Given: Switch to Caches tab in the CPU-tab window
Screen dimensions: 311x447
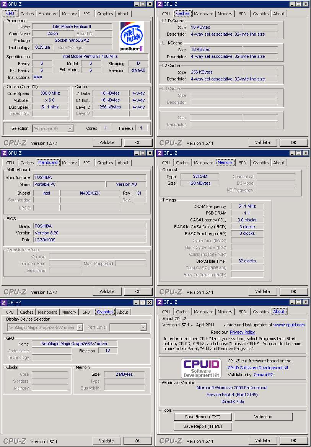Looking at the screenshot, I should point(27,14).
